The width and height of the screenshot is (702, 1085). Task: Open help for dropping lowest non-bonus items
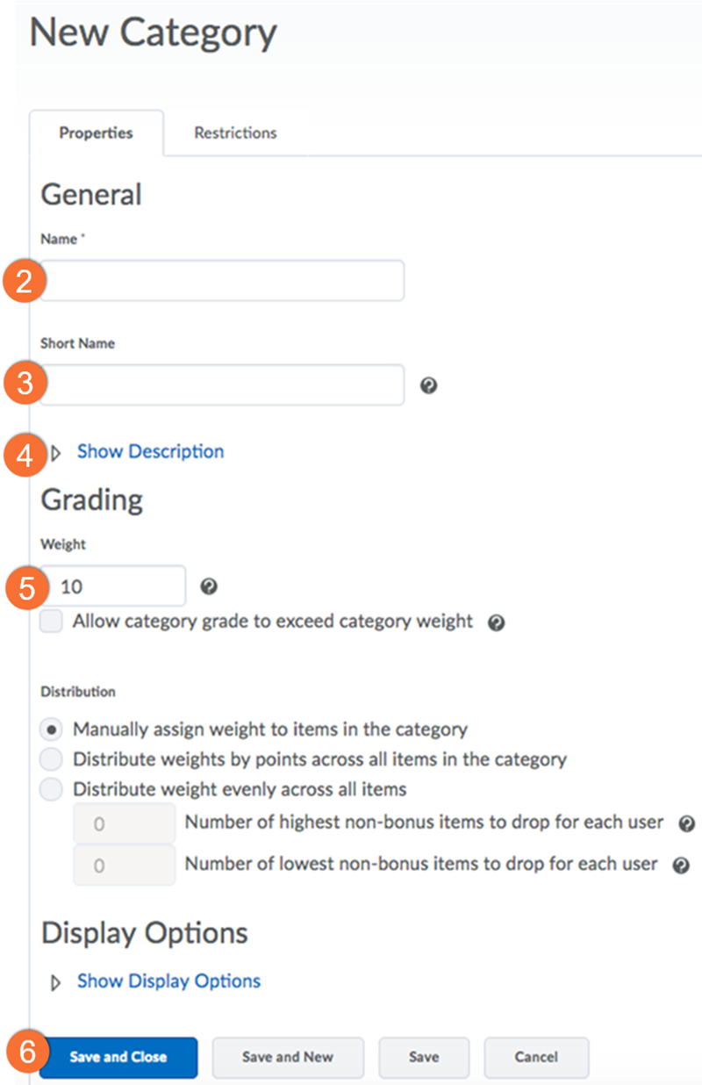pos(680,865)
